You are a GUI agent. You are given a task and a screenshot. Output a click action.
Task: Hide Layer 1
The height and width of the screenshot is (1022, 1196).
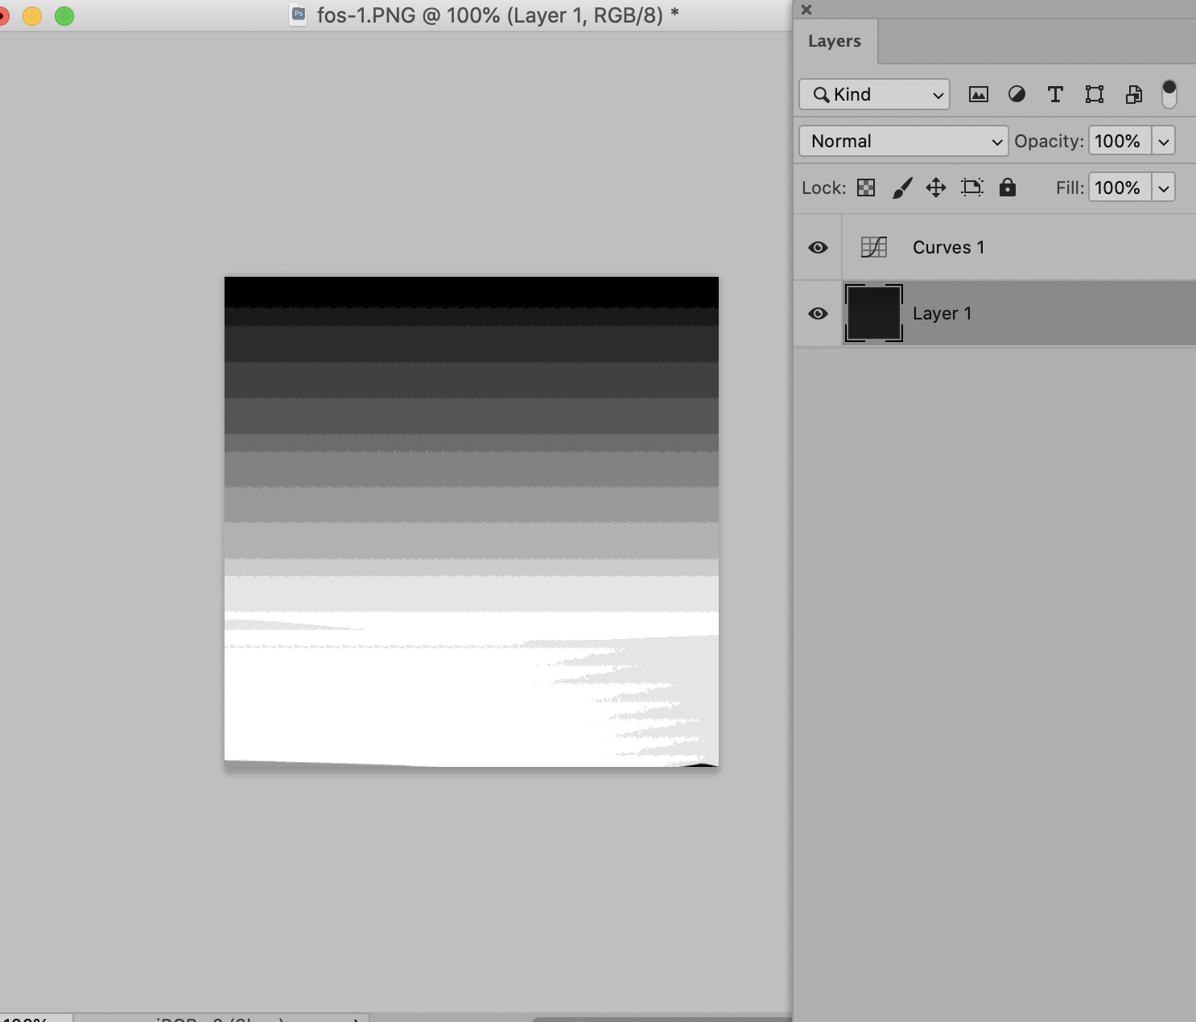pyautogui.click(x=817, y=313)
